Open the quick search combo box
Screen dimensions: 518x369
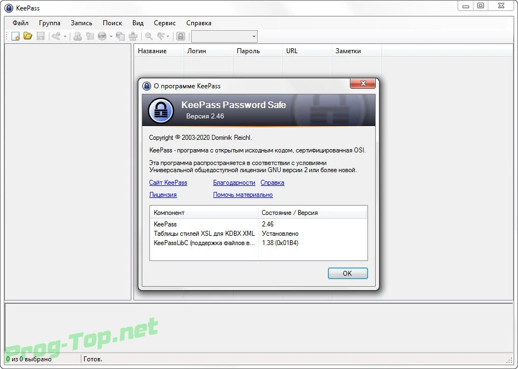point(224,36)
